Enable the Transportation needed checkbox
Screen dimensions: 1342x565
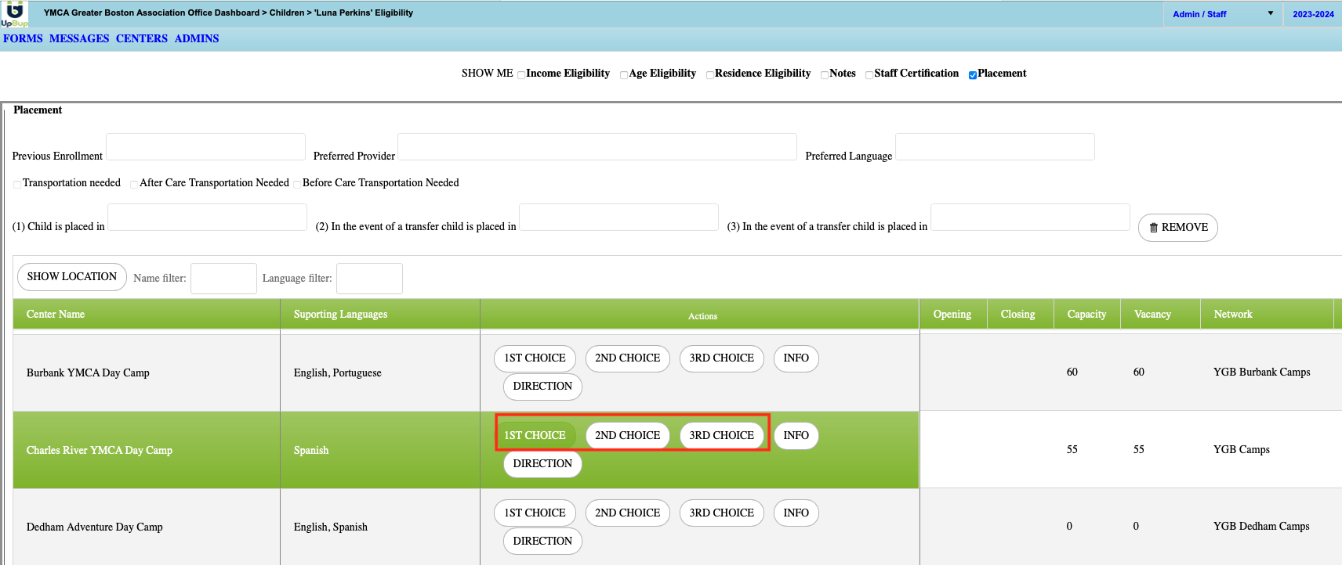coord(17,185)
